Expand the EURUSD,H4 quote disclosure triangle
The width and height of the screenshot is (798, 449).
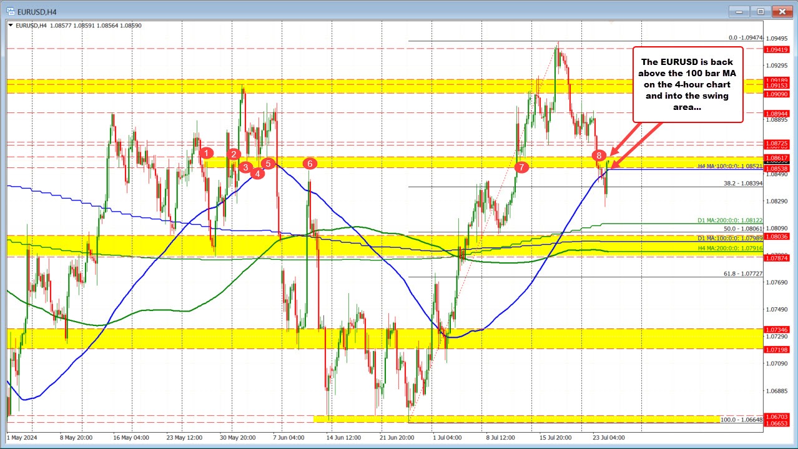pyautogui.click(x=10, y=25)
